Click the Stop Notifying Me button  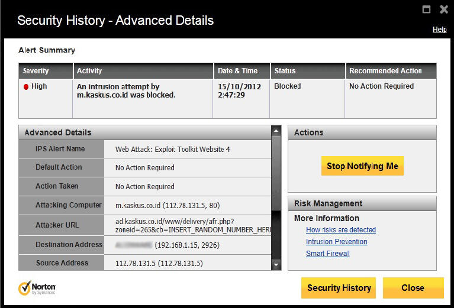[362, 166]
